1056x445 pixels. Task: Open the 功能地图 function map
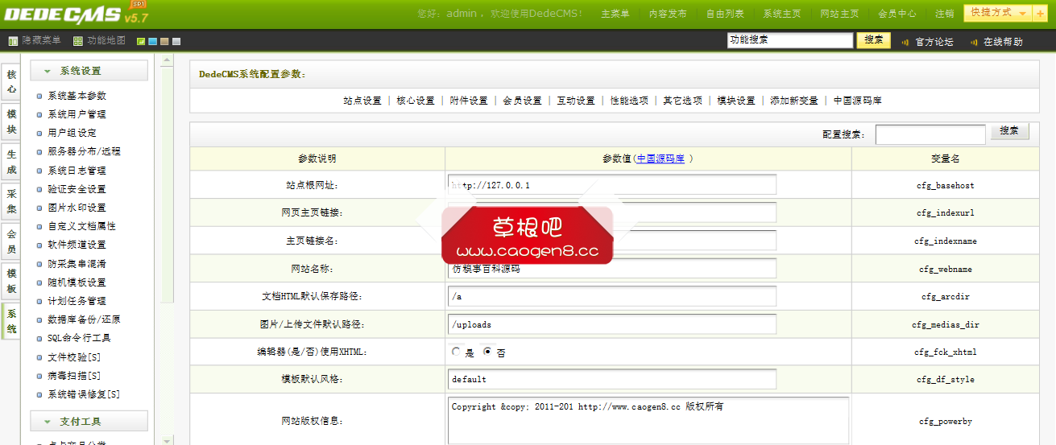click(x=99, y=41)
